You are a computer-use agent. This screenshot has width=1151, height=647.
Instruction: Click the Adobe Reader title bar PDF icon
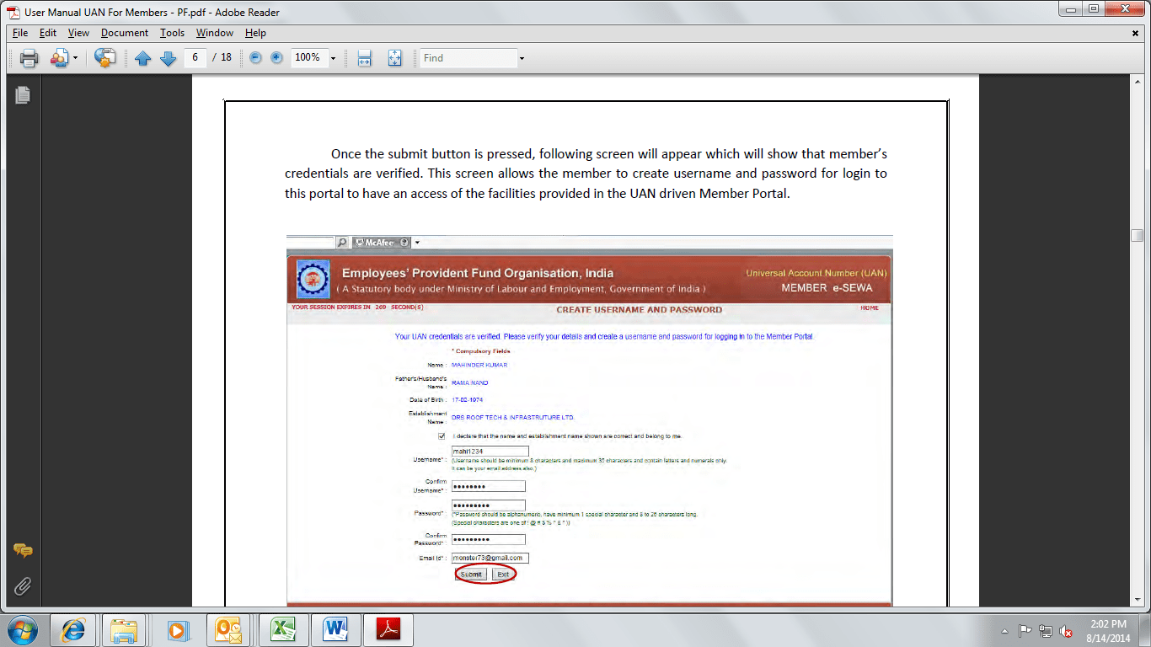tap(13, 12)
